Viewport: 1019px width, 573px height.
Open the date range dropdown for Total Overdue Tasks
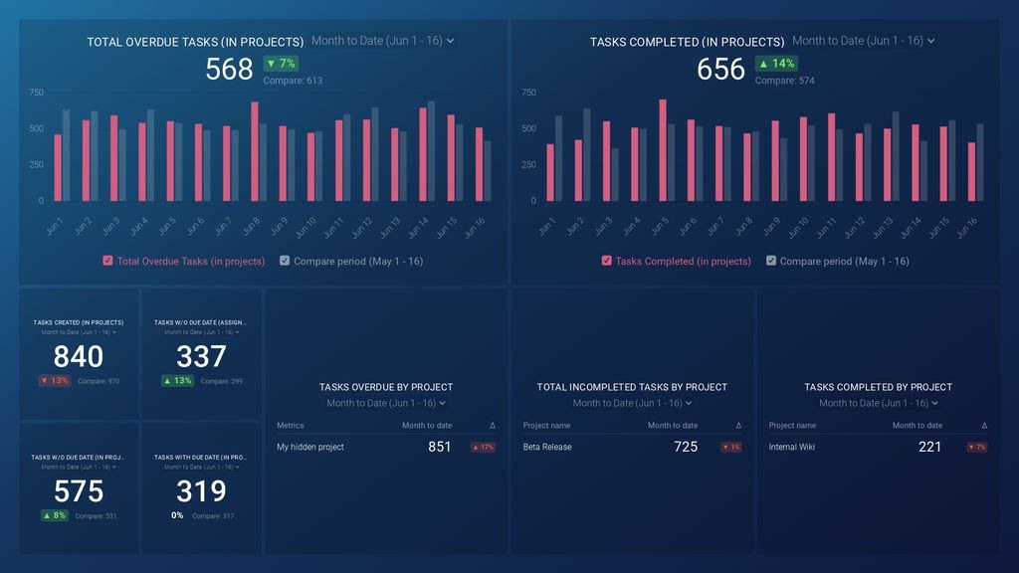tap(382, 41)
